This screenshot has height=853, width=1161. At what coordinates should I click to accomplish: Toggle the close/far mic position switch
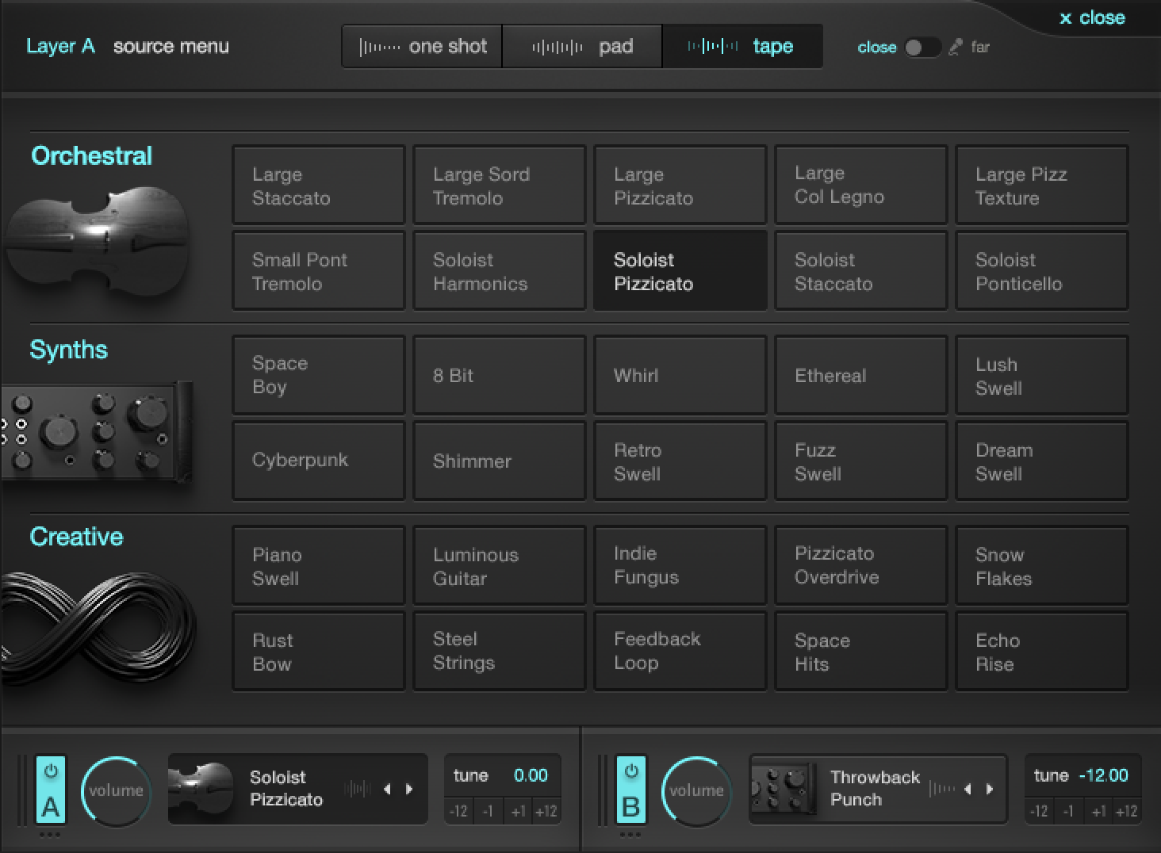pos(922,48)
